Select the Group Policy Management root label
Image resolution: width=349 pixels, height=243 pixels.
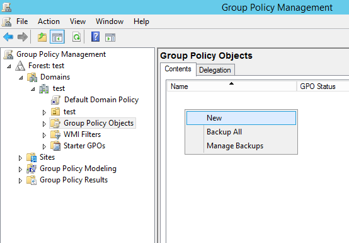61,54
